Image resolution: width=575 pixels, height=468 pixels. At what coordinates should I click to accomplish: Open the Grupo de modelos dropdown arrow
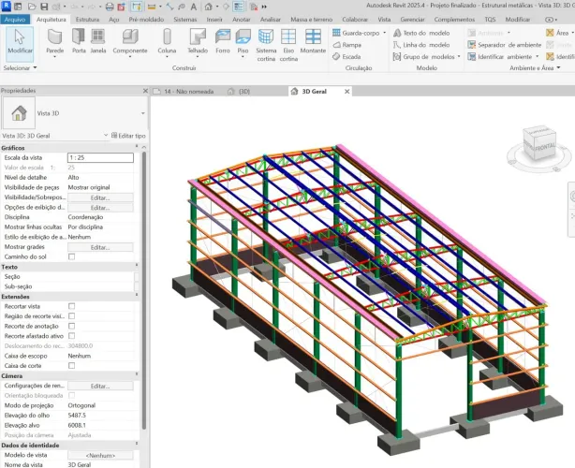459,57
